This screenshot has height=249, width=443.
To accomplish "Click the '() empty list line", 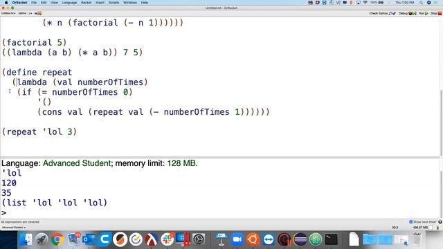I will click(x=44, y=102).
